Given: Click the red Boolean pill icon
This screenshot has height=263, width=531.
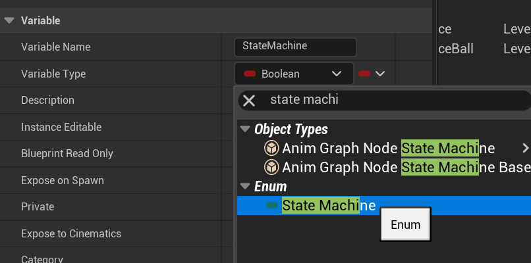Looking at the screenshot, I should (x=250, y=74).
